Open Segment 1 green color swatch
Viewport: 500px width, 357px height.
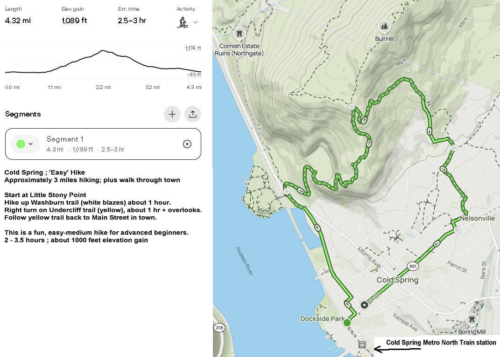25,144
